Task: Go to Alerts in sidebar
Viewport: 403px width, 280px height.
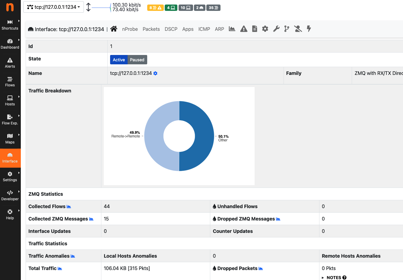Action: pos(10,63)
